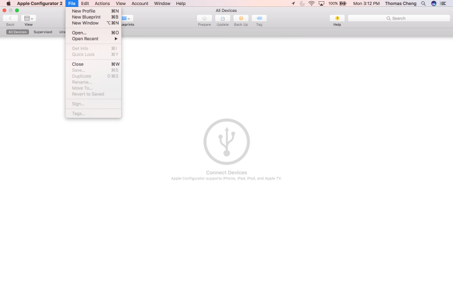Expand the Open Recent submenu arrow
Screen dimensions: 453x283
click(x=116, y=39)
